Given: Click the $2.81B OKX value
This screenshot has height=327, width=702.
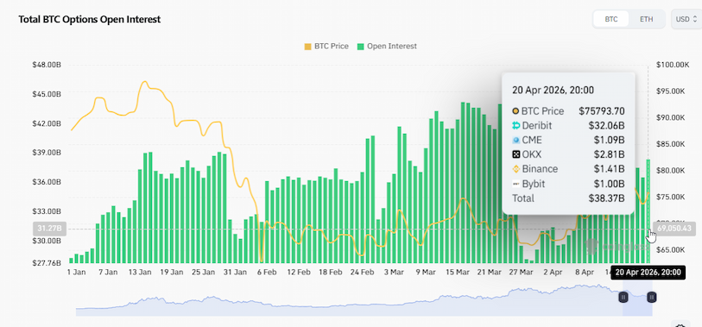Looking at the screenshot, I should (x=609, y=154).
